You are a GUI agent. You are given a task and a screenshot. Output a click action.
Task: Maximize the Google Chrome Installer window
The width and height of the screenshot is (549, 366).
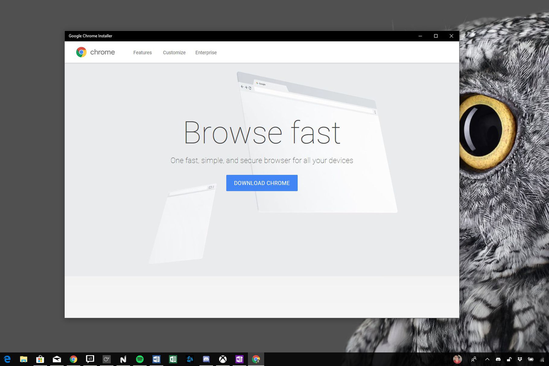[x=436, y=36]
